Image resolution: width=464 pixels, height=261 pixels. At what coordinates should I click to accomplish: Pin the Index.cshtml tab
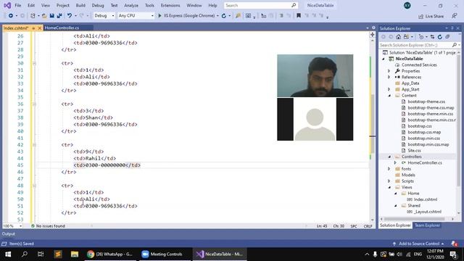click(33, 28)
